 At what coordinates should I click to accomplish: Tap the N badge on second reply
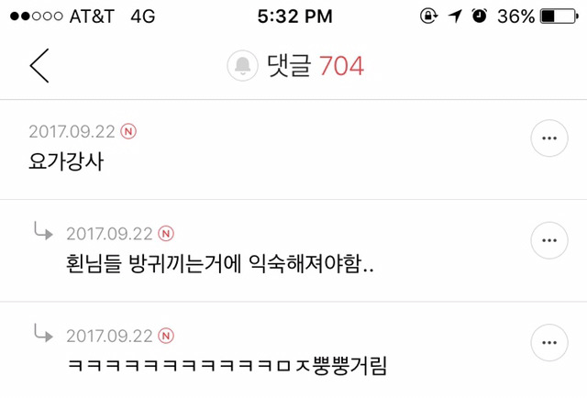(166, 234)
